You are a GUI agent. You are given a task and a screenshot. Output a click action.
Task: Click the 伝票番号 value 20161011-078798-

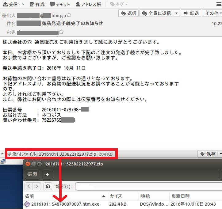[61, 110]
